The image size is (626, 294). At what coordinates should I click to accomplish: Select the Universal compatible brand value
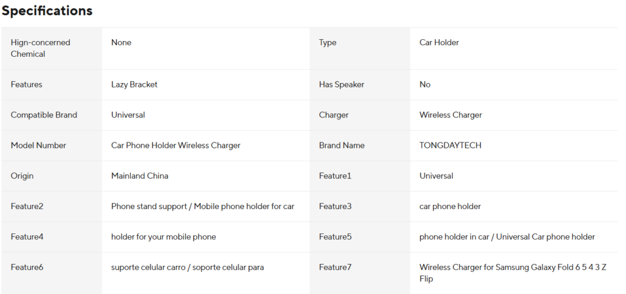[x=128, y=115]
